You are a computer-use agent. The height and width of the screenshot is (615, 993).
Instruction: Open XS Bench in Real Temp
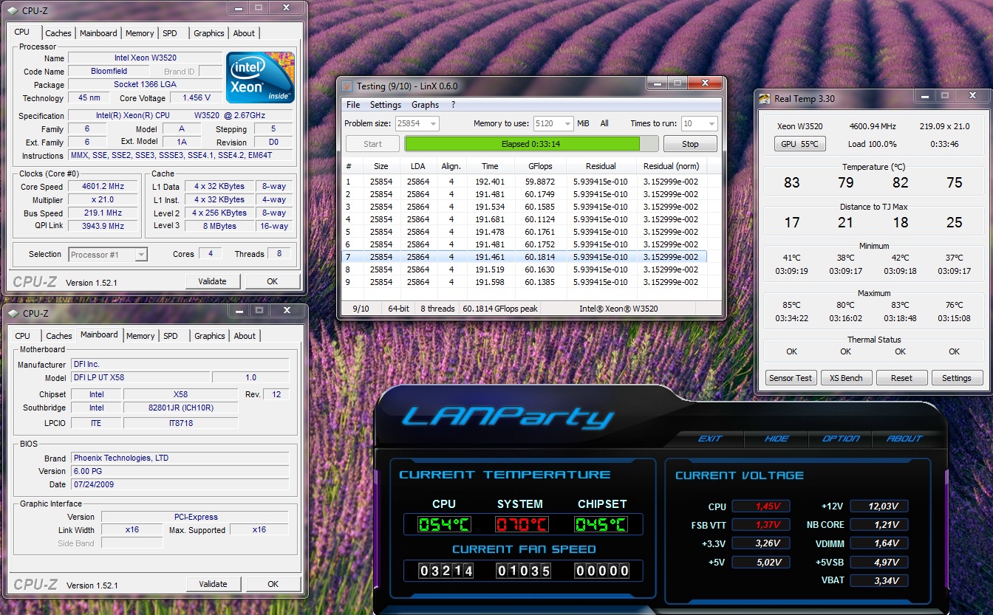click(x=846, y=378)
